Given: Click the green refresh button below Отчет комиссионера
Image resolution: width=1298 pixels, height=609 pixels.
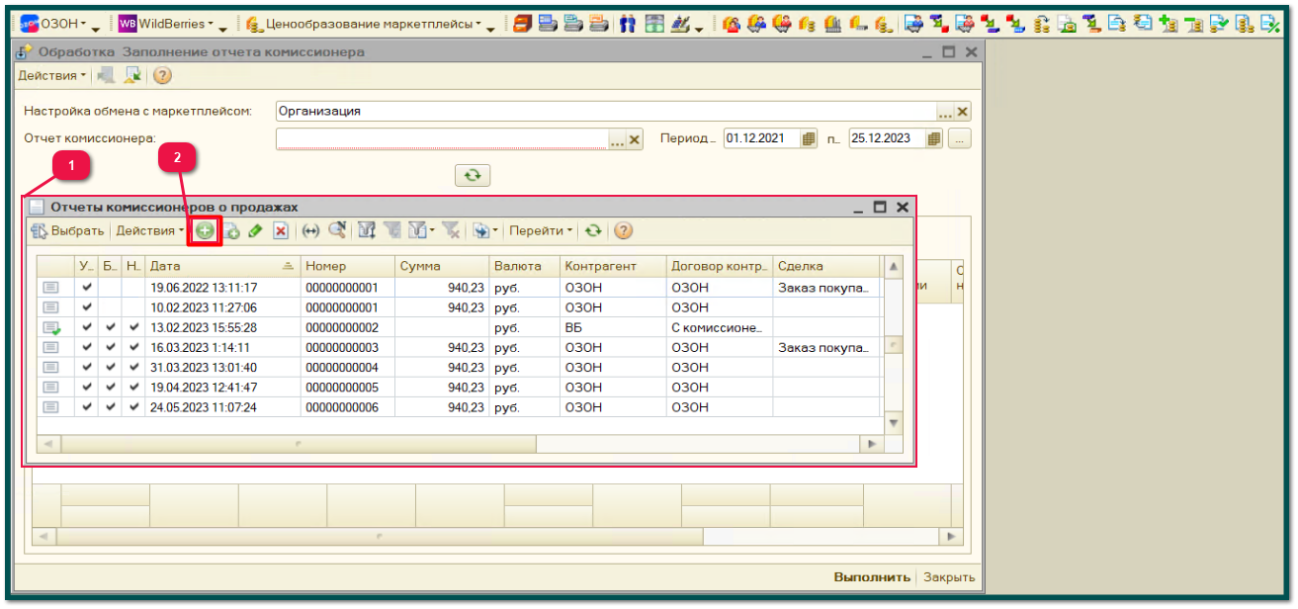Looking at the screenshot, I should click(473, 175).
